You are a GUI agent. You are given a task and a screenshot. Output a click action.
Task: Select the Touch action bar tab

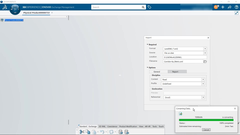point(161,126)
